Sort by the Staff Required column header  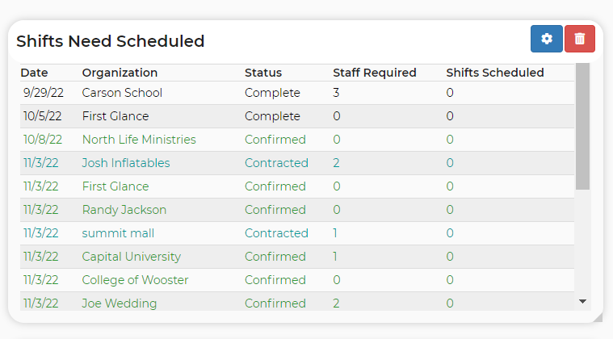coord(375,73)
